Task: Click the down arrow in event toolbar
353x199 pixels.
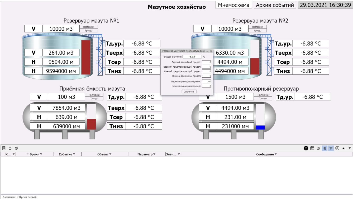Action: (350, 148)
